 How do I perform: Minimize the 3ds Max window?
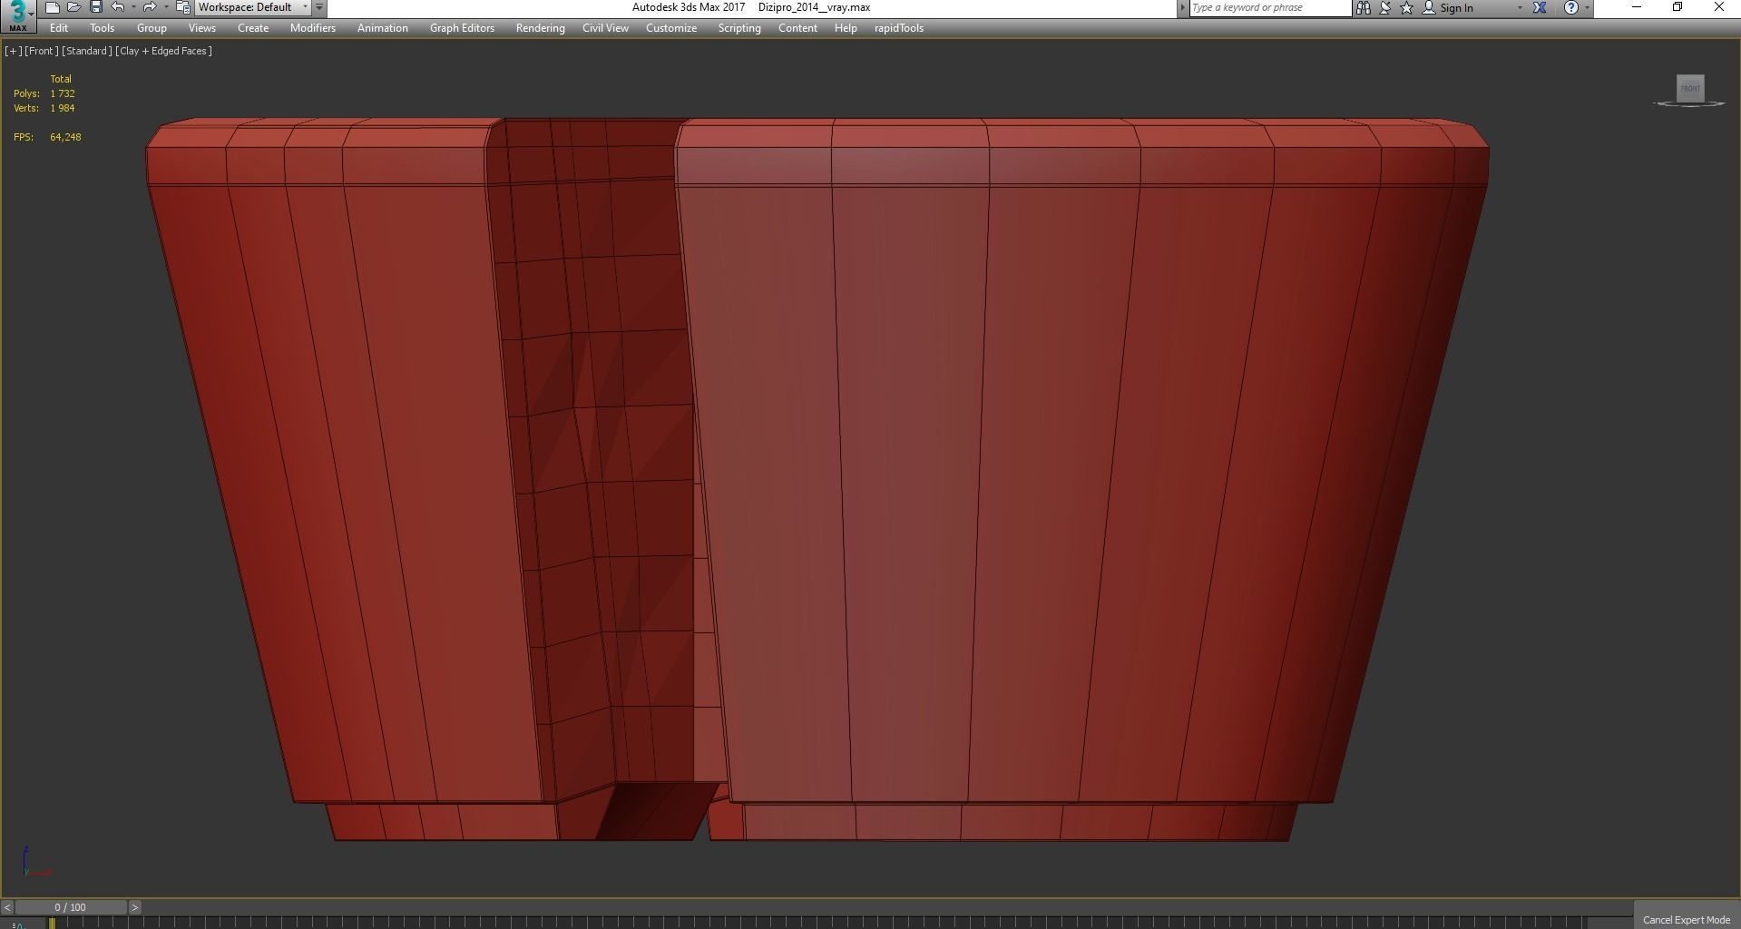[x=1637, y=7]
